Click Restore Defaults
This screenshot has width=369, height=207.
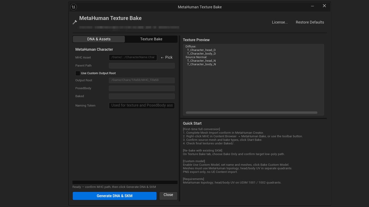[x=310, y=22]
